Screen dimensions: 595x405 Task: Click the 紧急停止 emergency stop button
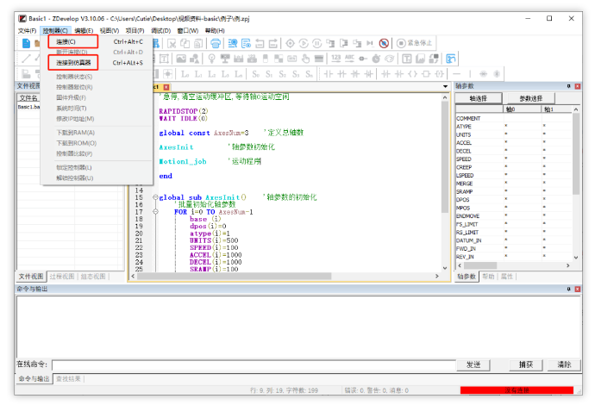click(x=415, y=43)
